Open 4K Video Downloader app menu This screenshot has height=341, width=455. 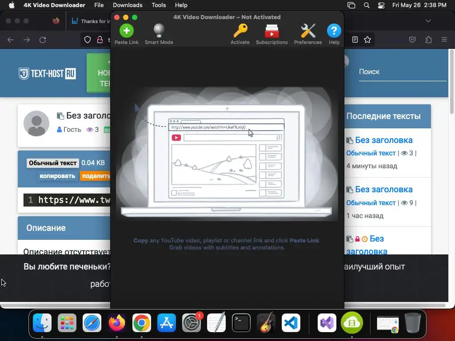(x=54, y=5)
